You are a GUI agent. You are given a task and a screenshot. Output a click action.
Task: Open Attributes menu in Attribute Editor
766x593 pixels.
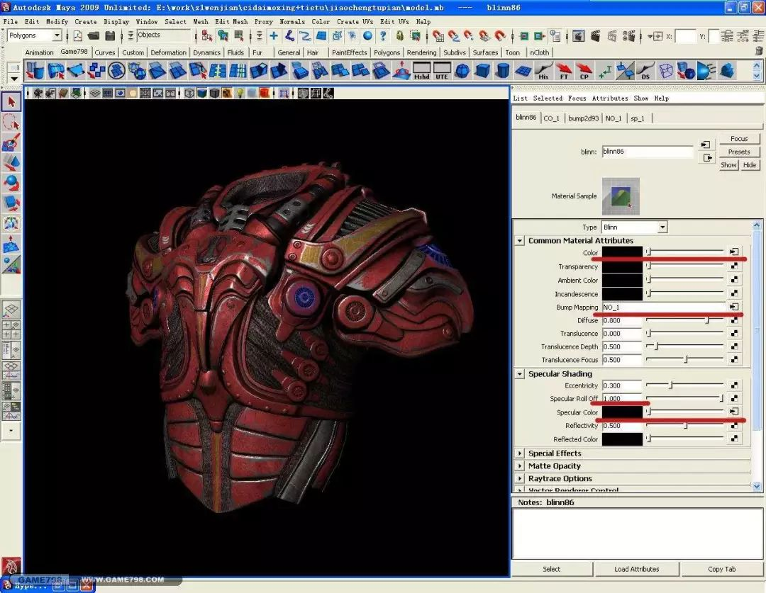610,98
